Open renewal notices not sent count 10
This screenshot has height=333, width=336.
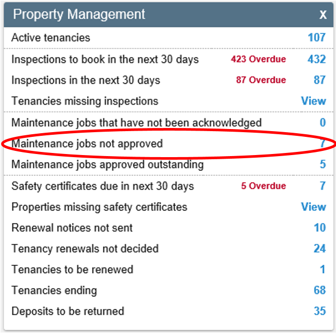click(320, 228)
